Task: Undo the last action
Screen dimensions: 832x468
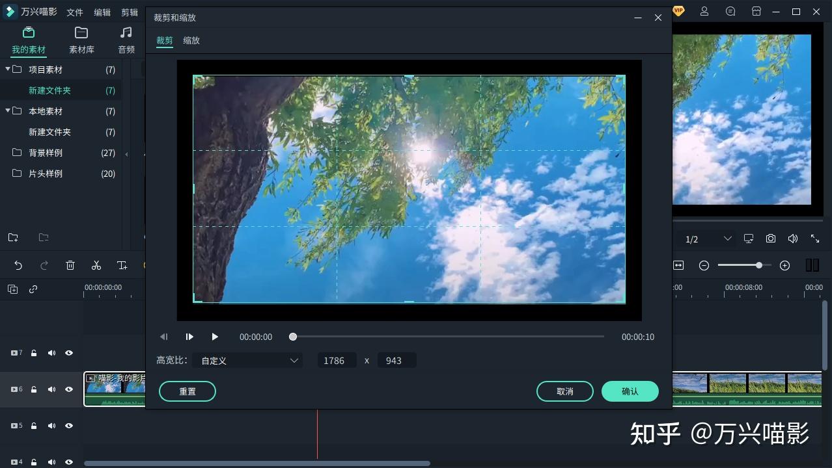Action: [18, 265]
